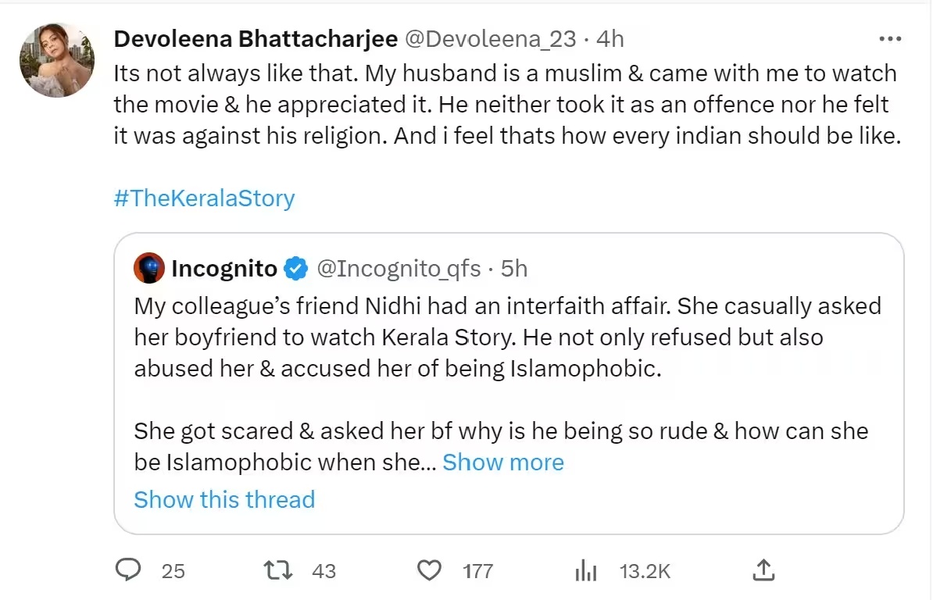Screen dimensions: 933x600
Task: Open the 4h timestamp of the tweet
Action: point(609,38)
